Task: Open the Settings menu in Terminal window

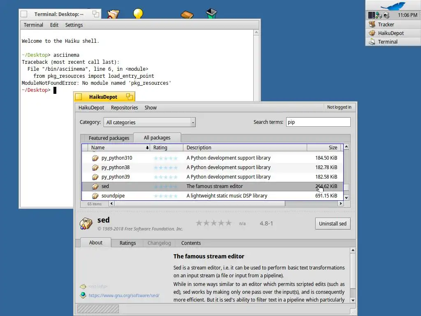Action: click(x=74, y=25)
